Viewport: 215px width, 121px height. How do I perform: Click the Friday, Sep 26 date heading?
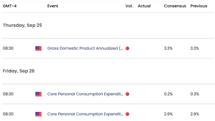19,71
